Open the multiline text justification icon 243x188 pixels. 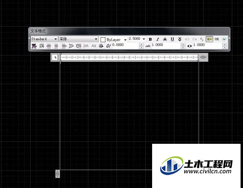coord(34,46)
